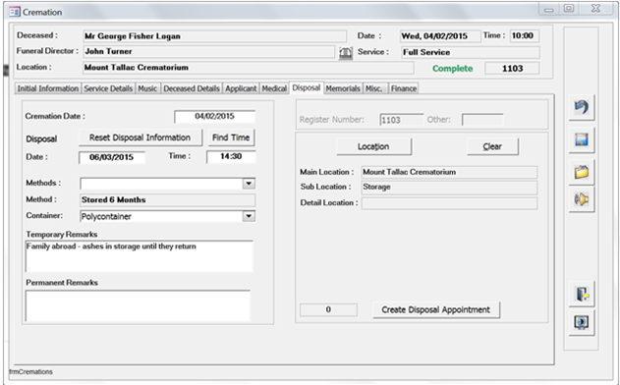Click the Sub Location Storage field
Screen dimensions: 620x385
449,187
